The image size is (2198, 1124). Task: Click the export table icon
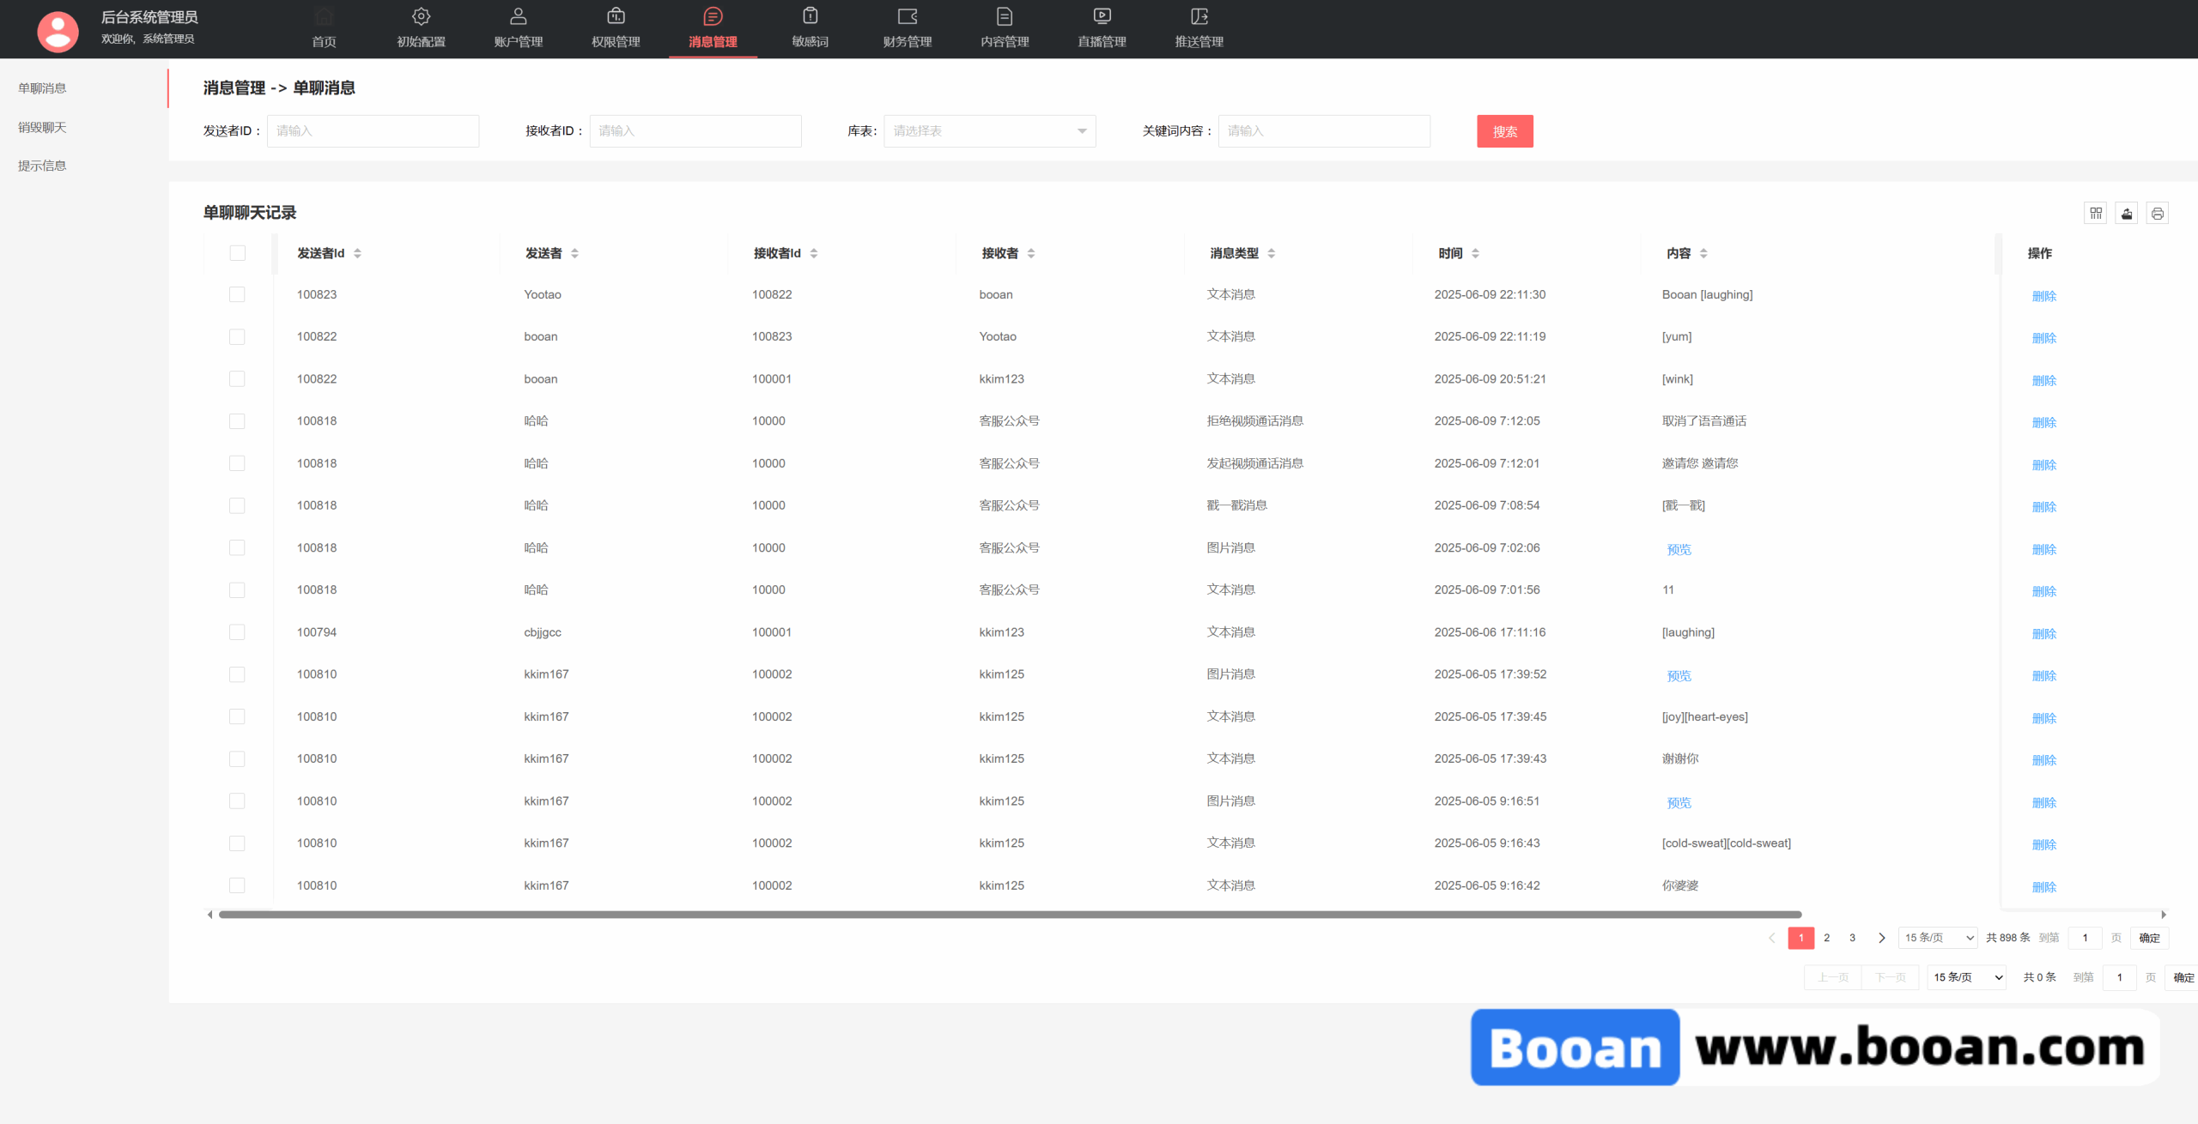point(2127,213)
